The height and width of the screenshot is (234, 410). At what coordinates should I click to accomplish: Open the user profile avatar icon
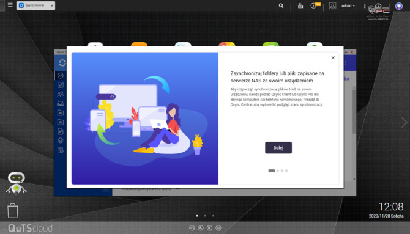(332, 5)
